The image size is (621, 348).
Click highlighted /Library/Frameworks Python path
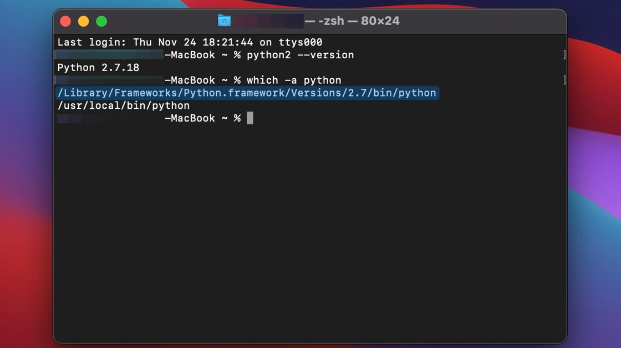pos(247,93)
